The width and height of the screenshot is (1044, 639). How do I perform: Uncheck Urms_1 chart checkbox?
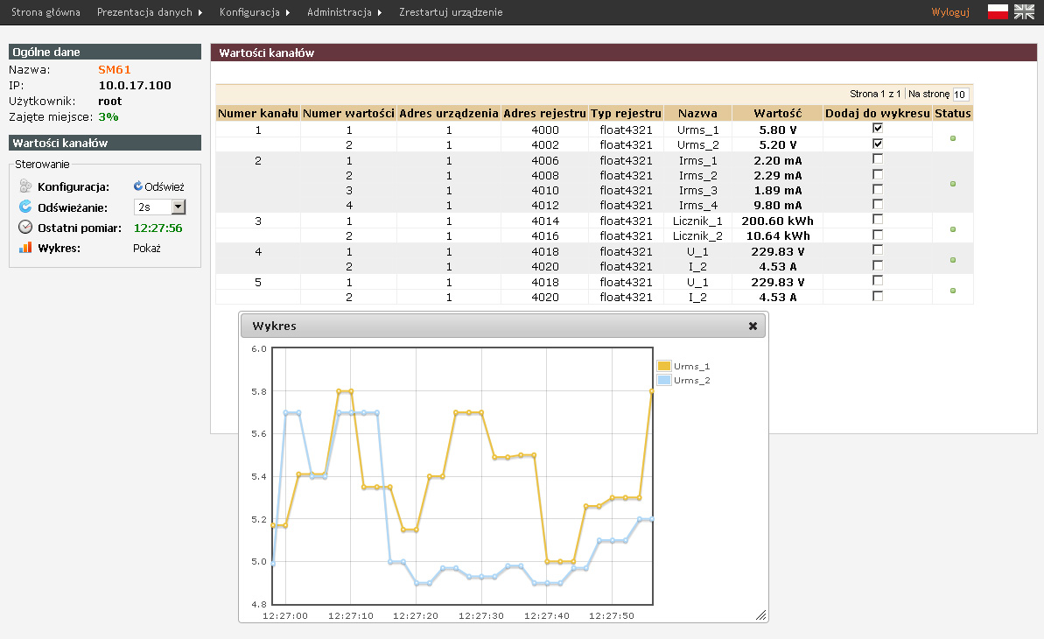(878, 129)
